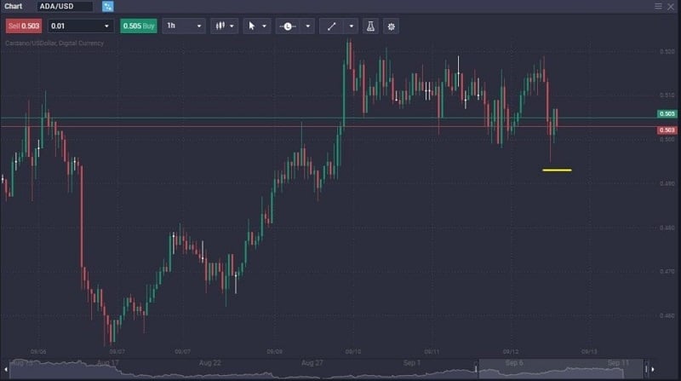Click the ADA/USD symbol field
The height and width of the screenshot is (381, 681).
66,6
